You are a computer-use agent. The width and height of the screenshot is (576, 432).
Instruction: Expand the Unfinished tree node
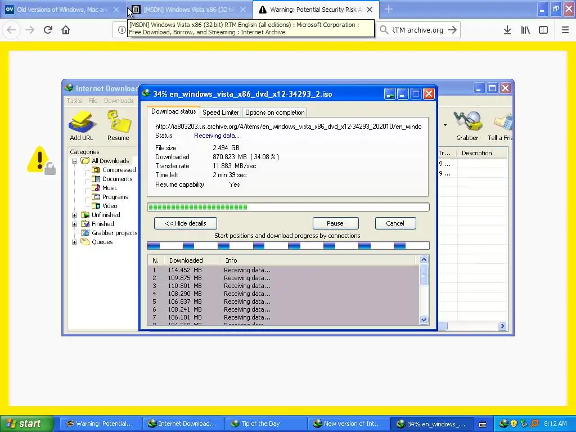(x=75, y=215)
